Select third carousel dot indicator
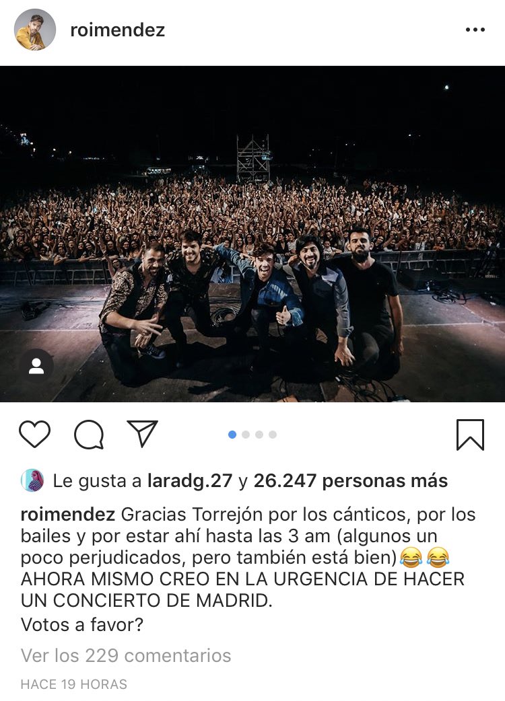Image resolution: width=505 pixels, height=701 pixels. [x=259, y=435]
